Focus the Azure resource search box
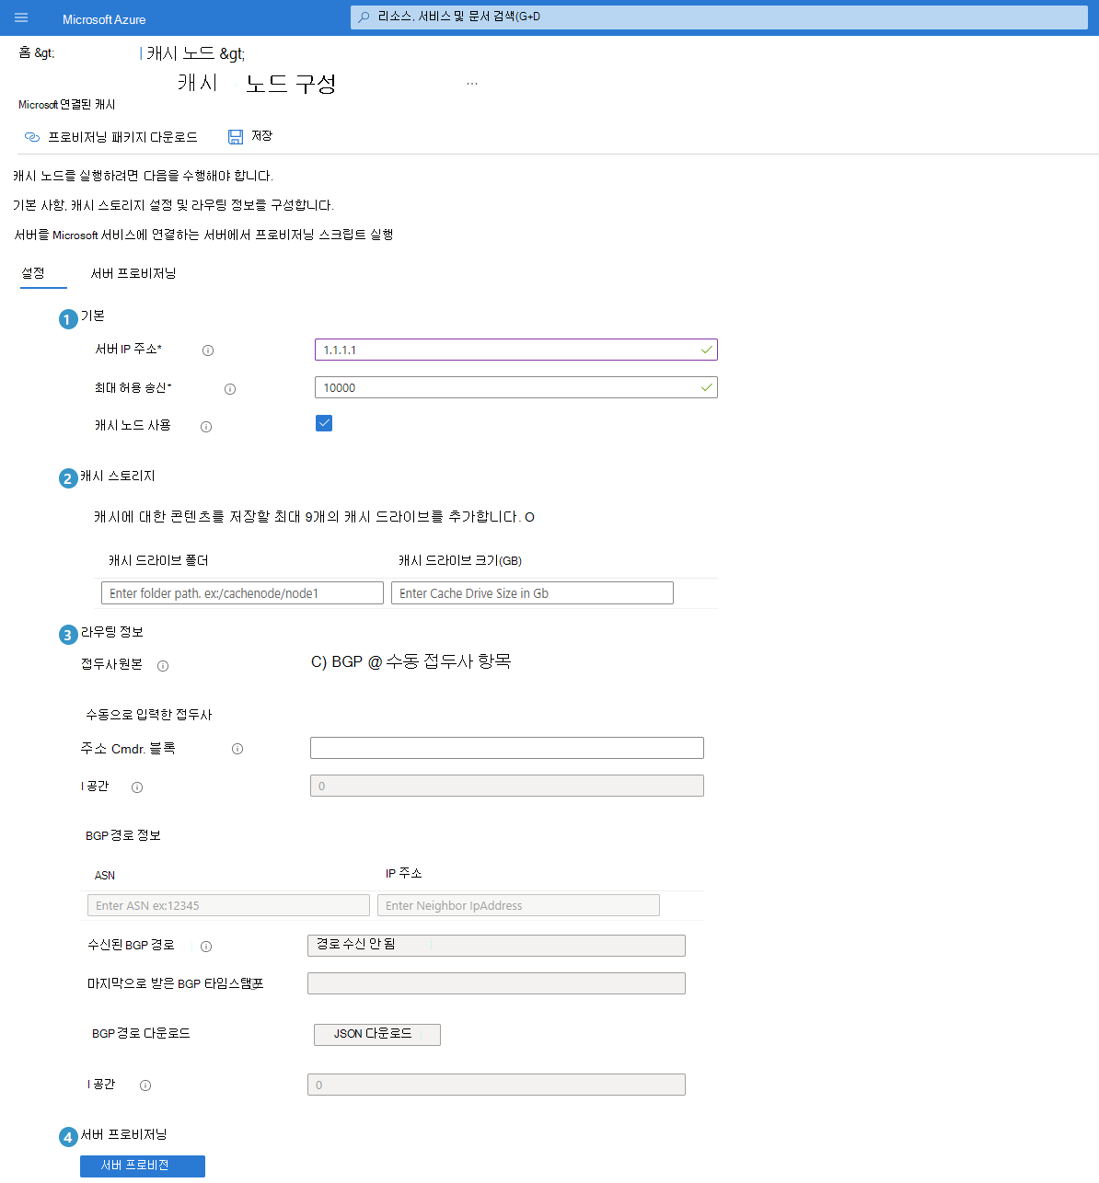Screen dimensions: 1099x1183 point(719,17)
